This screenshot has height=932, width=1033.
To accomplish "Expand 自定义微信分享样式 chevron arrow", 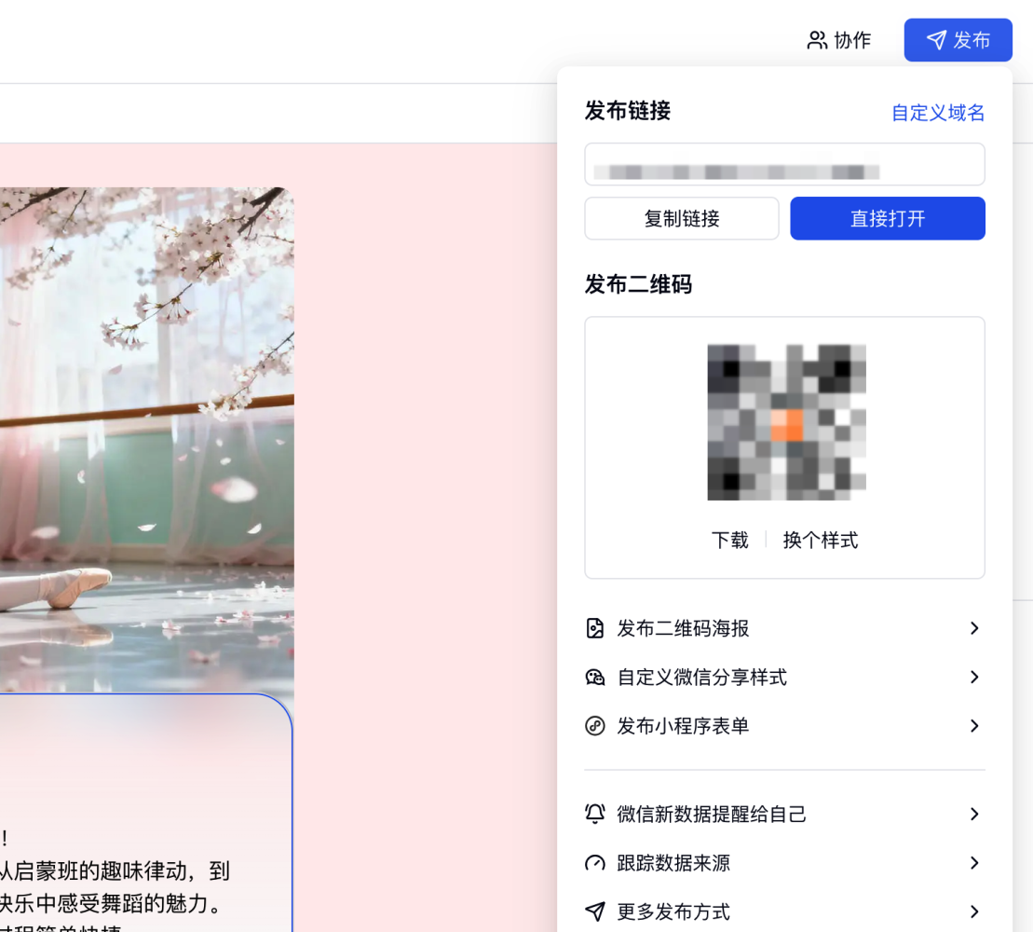I will pyautogui.click(x=974, y=678).
